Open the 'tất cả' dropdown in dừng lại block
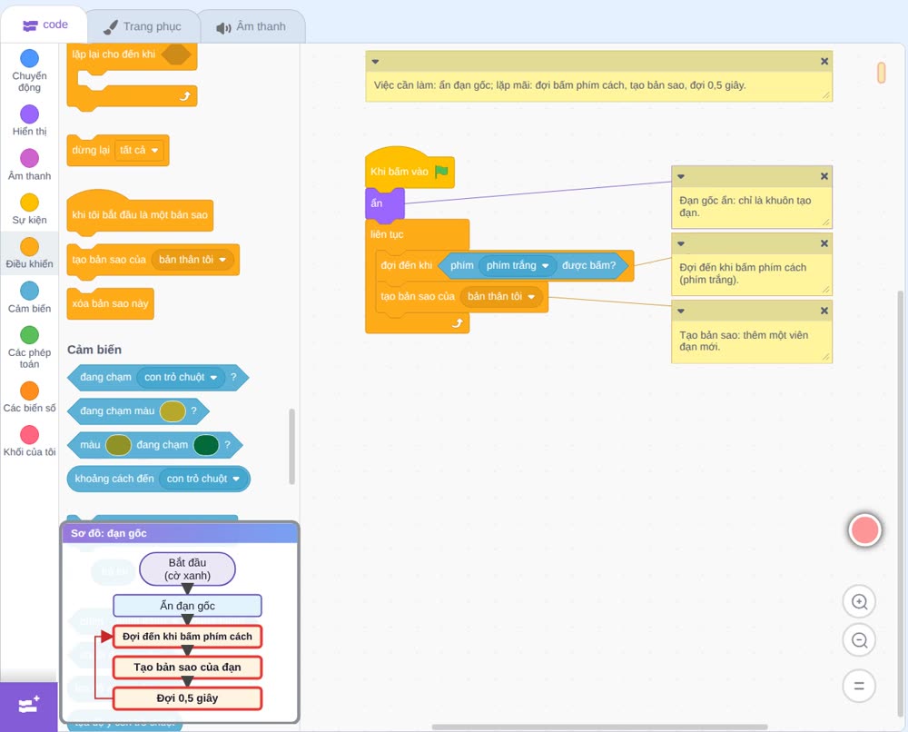Image resolution: width=908 pixels, height=732 pixels. [140, 151]
